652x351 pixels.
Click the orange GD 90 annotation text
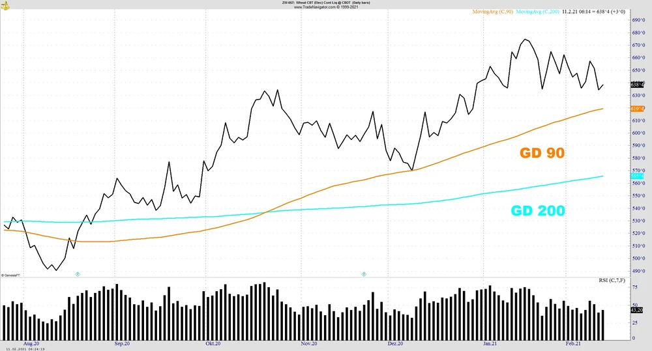coord(541,154)
